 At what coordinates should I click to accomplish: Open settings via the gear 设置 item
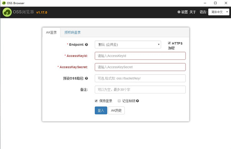point(182,12)
